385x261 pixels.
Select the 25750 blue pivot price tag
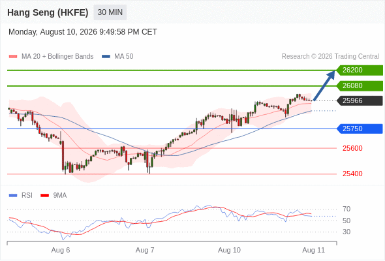pos(360,129)
